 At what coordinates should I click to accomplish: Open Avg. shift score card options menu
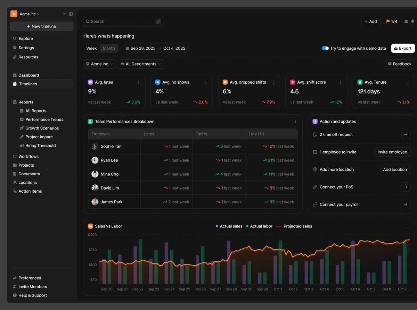pyautogui.click(x=341, y=82)
